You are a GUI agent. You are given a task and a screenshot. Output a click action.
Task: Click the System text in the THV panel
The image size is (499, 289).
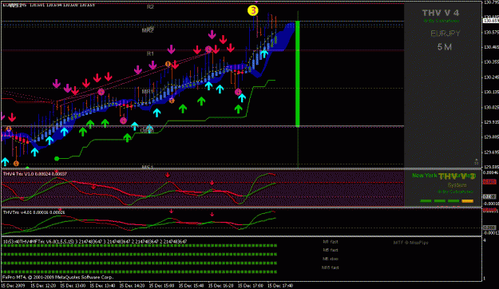[457, 185]
